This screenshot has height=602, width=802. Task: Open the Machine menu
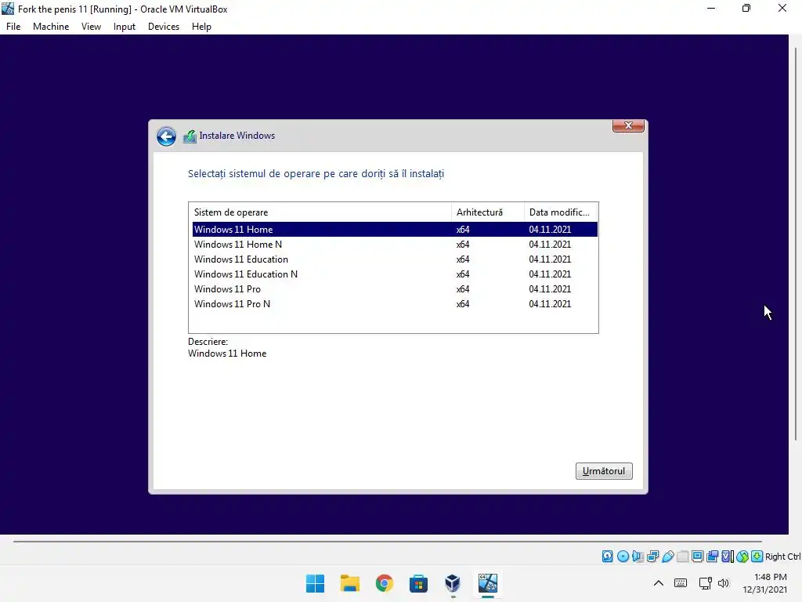pyautogui.click(x=51, y=27)
